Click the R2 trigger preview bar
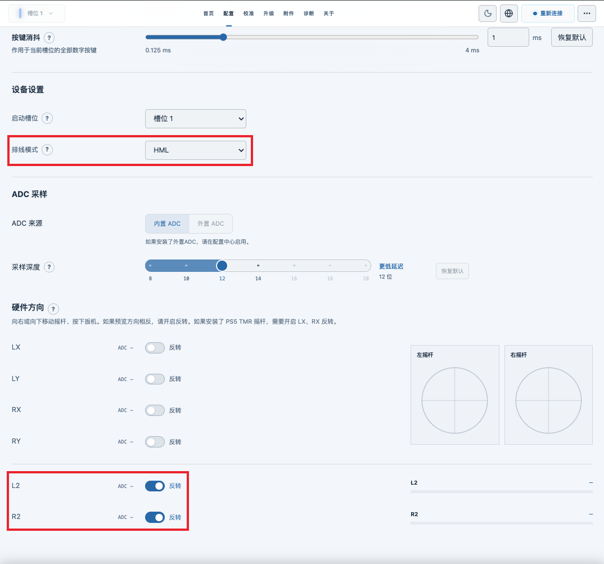 502,523
